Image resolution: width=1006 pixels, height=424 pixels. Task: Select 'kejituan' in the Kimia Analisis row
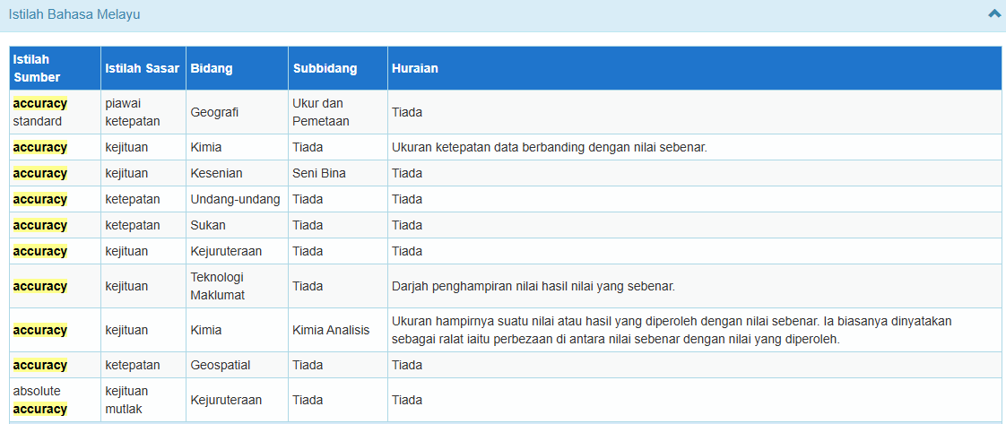tap(126, 331)
